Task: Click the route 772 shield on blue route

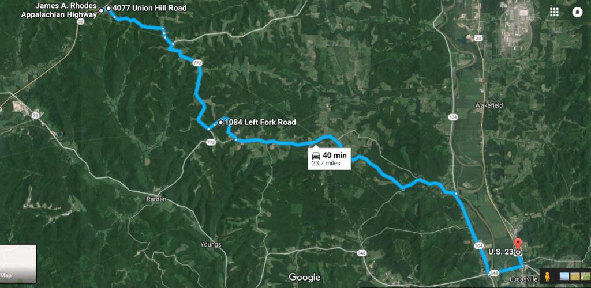Action: click(x=197, y=63)
